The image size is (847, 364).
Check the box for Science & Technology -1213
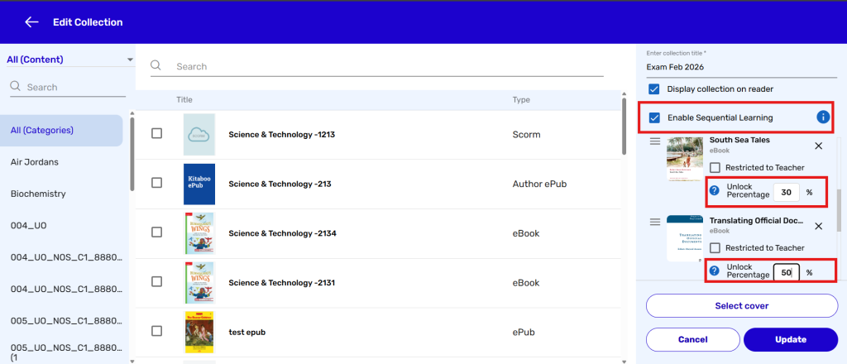coord(157,134)
